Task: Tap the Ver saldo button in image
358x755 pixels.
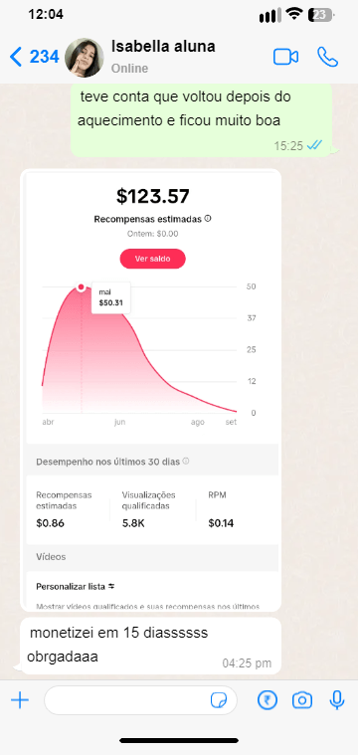Action: (x=152, y=259)
